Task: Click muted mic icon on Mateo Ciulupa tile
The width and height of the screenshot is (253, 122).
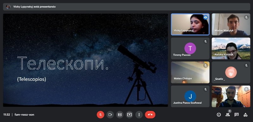Action: (206, 66)
